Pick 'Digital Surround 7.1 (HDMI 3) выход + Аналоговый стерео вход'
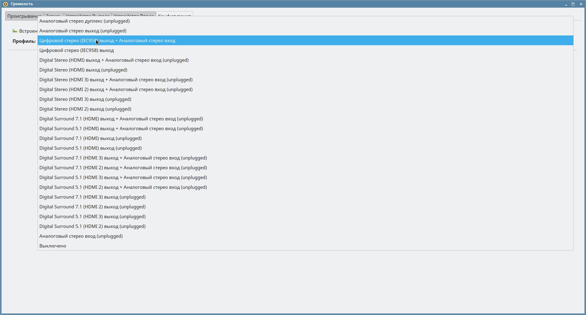586x315 pixels. pyautogui.click(x=305, y=158)
